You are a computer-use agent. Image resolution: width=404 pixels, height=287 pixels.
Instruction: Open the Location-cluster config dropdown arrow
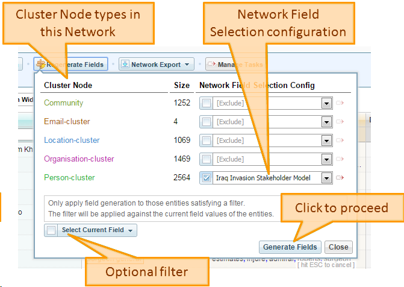pyautogui.click(x=326, y=140)
